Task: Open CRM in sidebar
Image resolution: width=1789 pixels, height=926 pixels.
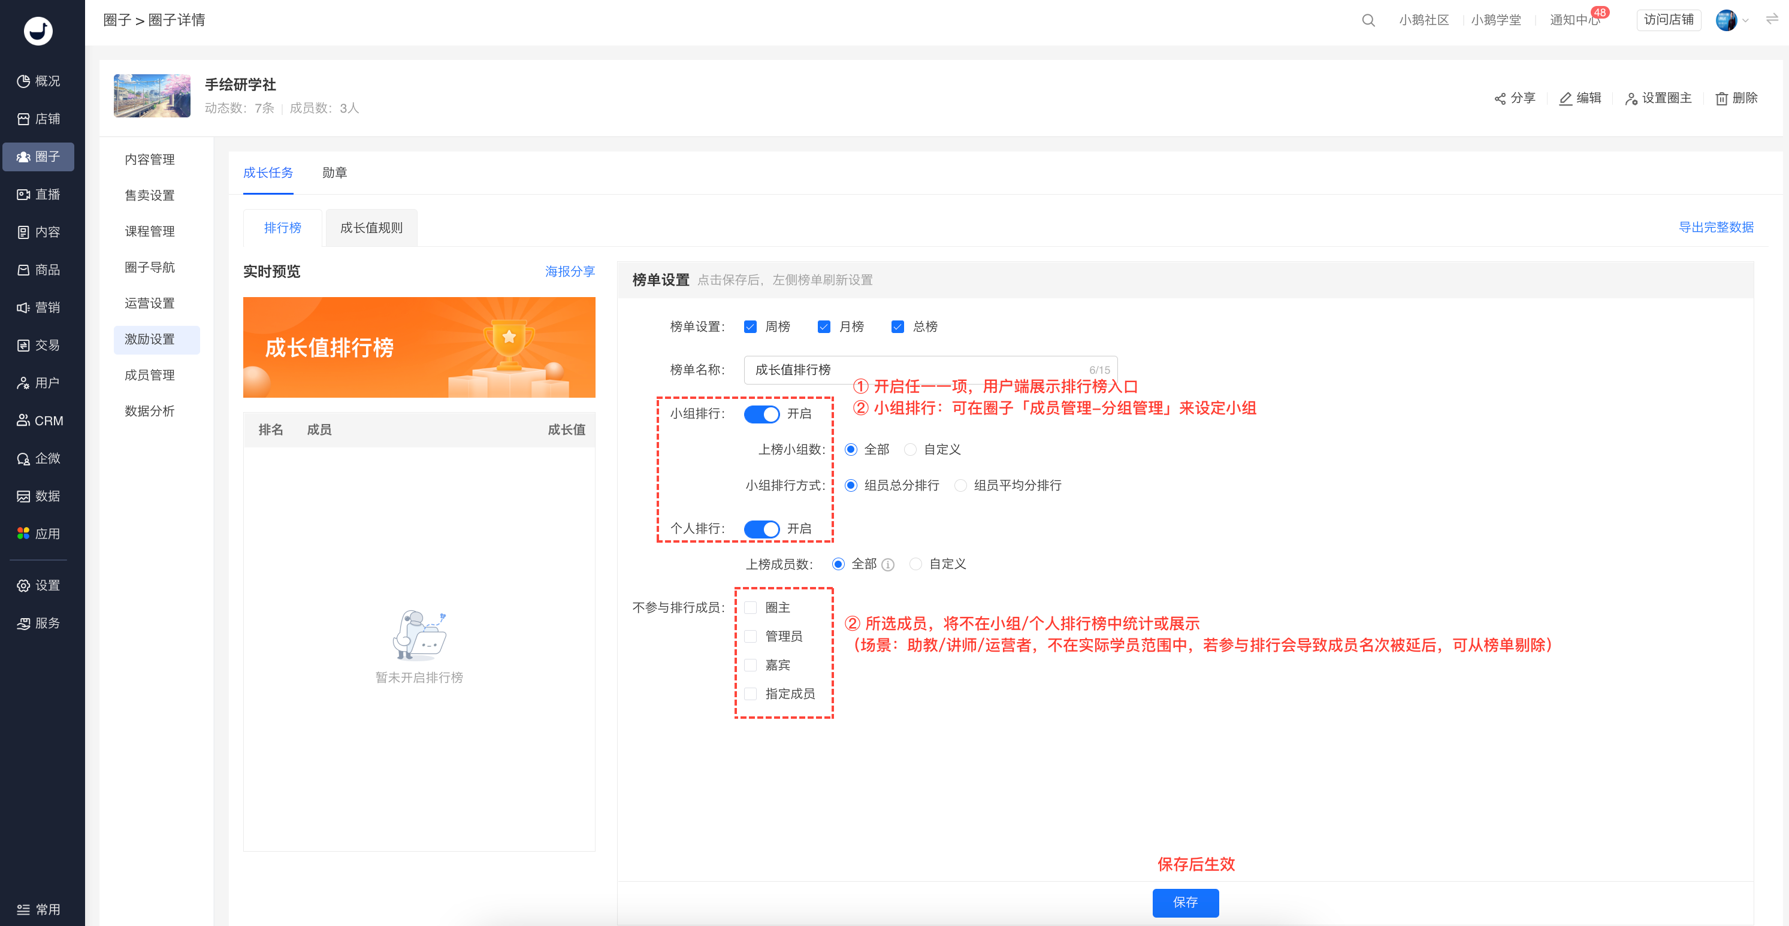Action: (x=38, y=420)
